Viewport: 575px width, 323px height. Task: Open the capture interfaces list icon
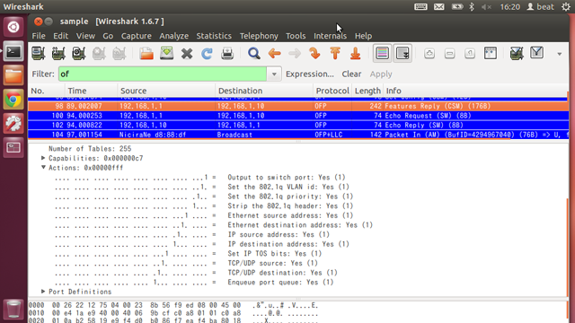click(38, 54)
